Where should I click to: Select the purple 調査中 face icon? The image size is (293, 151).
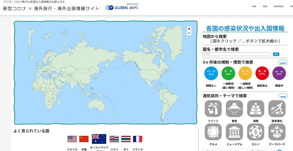coord(279,73)
